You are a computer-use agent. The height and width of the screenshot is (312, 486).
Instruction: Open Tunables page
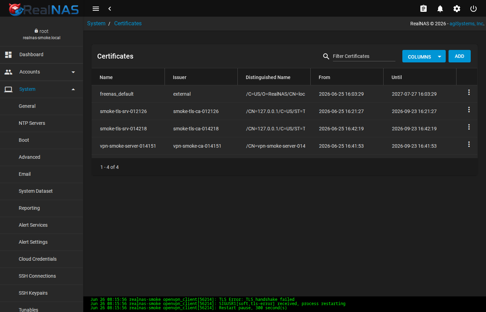tap(42, 307)
